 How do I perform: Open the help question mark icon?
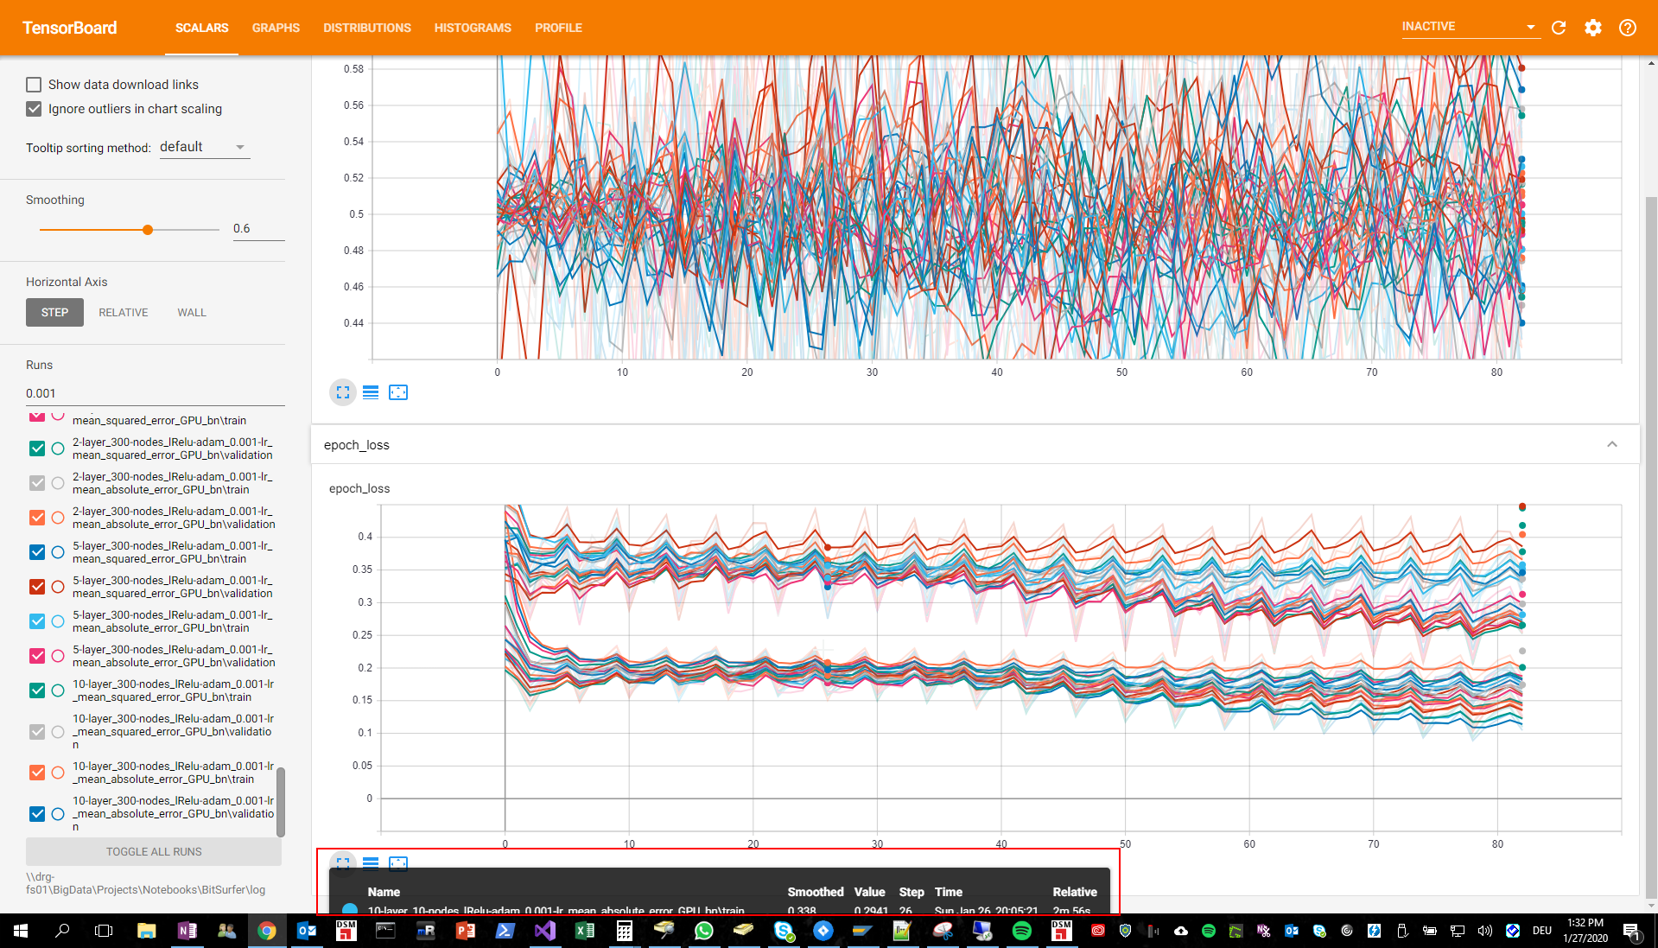click(x=1628, y=28)
